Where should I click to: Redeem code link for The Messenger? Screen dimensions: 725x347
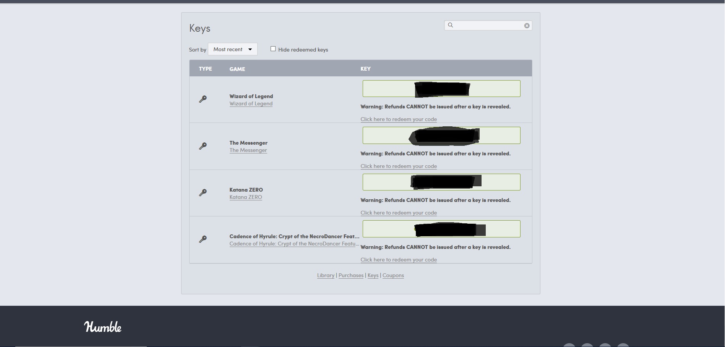point(399,166)
